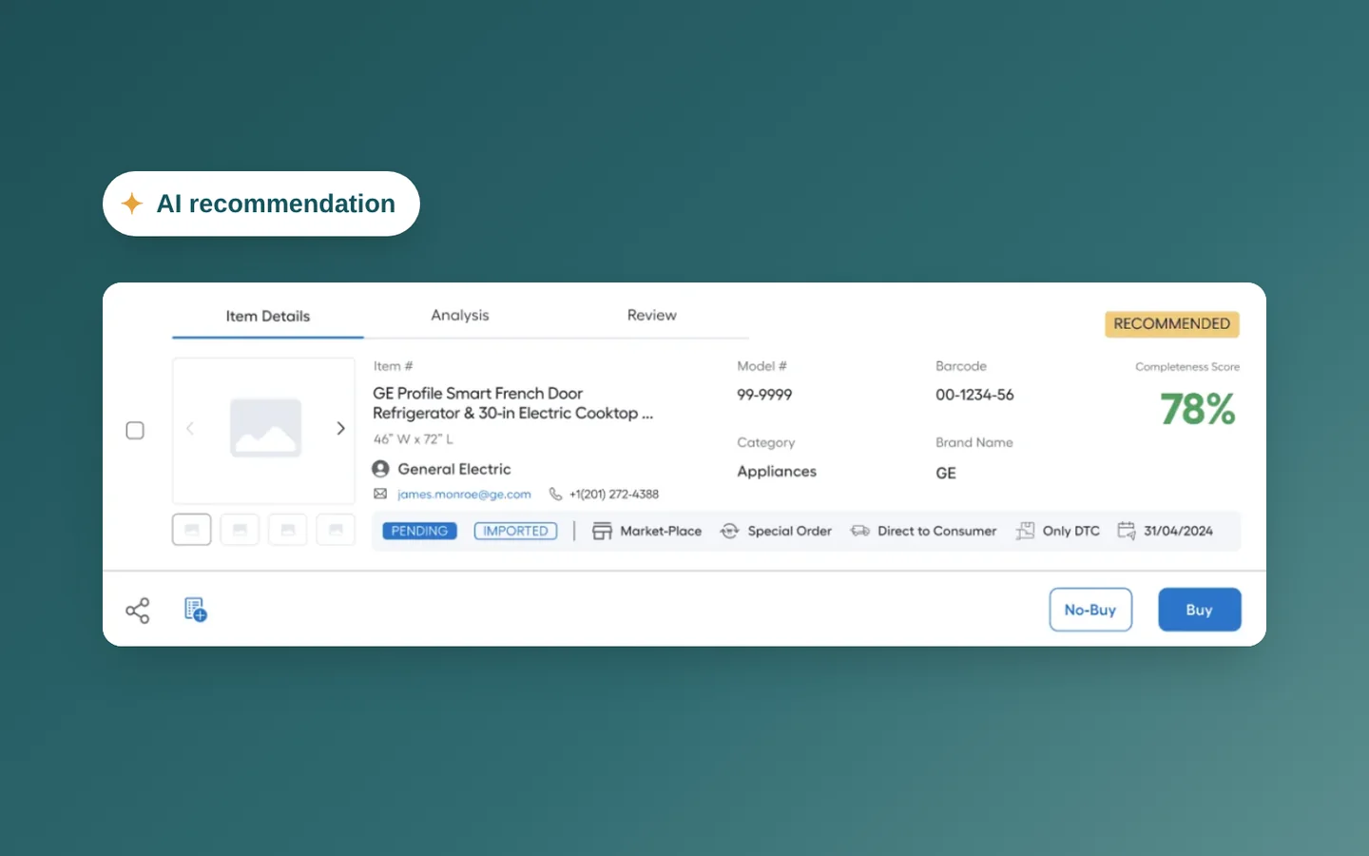Click the General Electric user avatar icon

380,469
